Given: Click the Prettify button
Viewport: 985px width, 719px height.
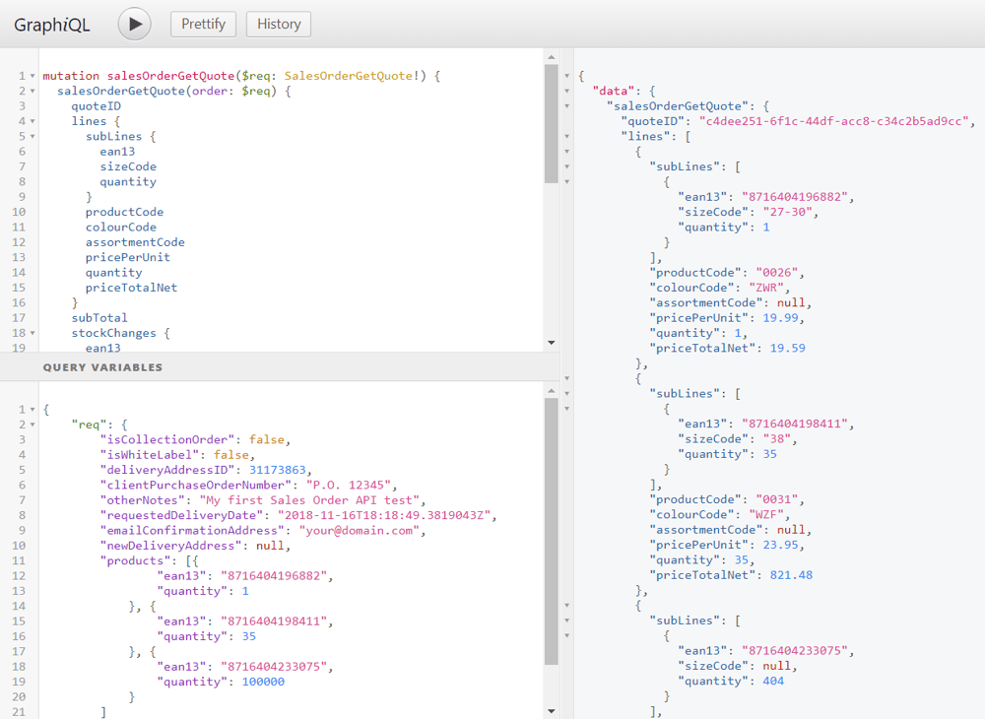Looking at the screenshot, I should [203, 24].
